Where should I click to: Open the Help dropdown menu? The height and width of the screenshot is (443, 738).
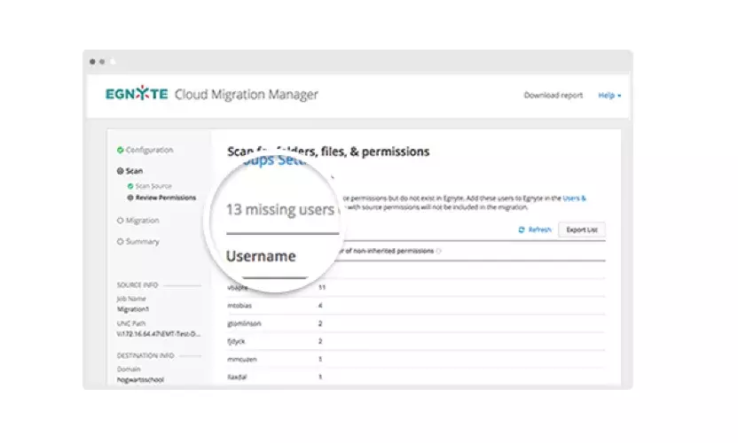pos(609,95)
